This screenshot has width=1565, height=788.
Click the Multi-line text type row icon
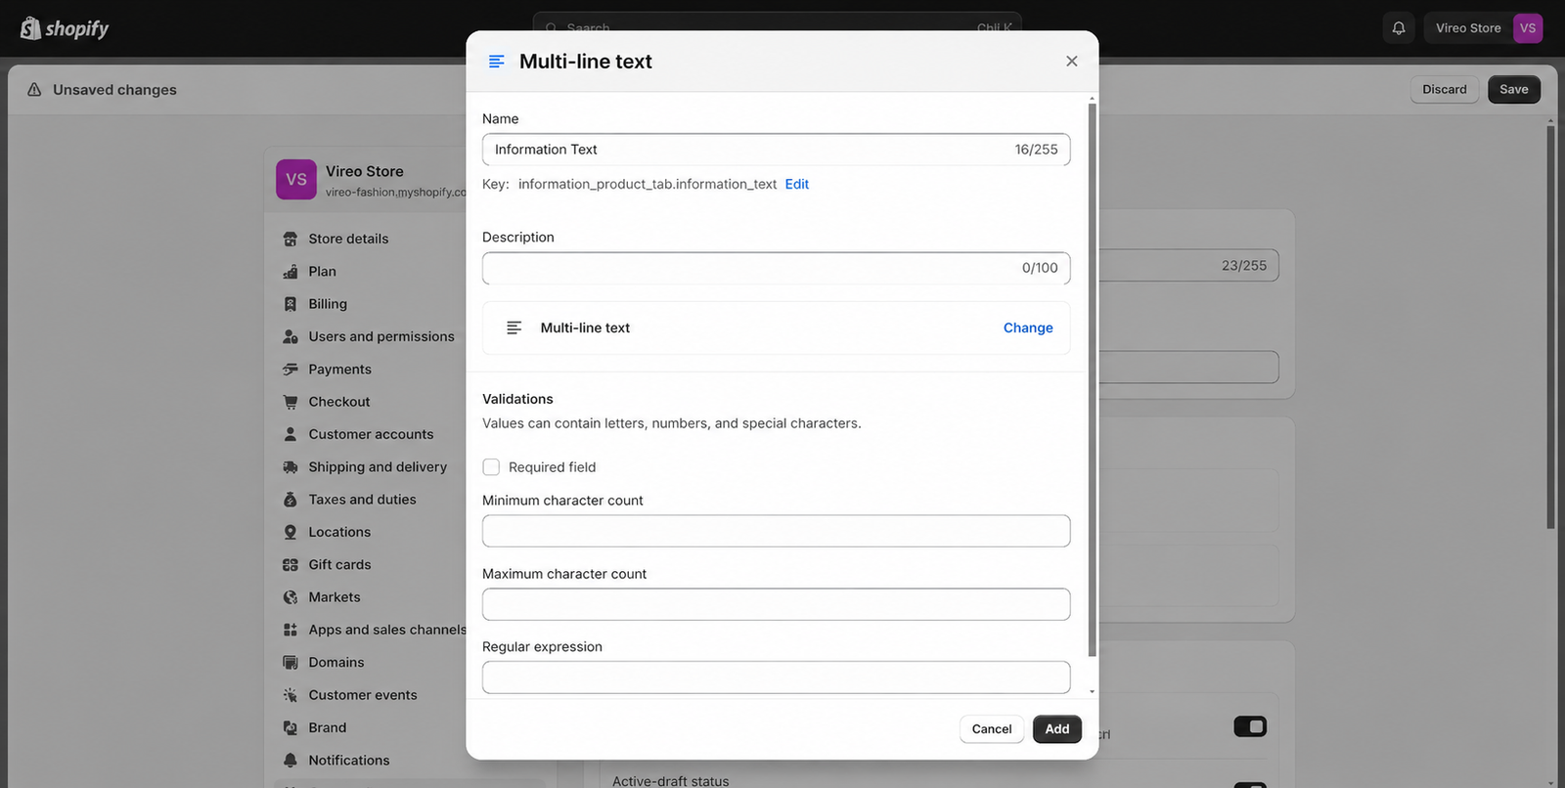[x=514, y=328]
